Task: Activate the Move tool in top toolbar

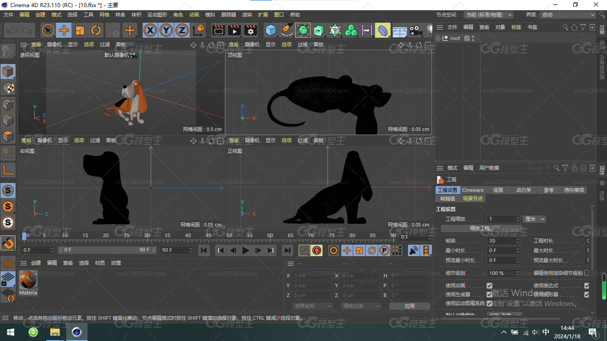Action: click(x=64, y=30)
